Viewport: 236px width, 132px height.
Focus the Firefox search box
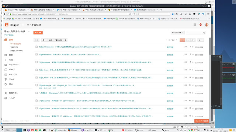pos(152,14)
